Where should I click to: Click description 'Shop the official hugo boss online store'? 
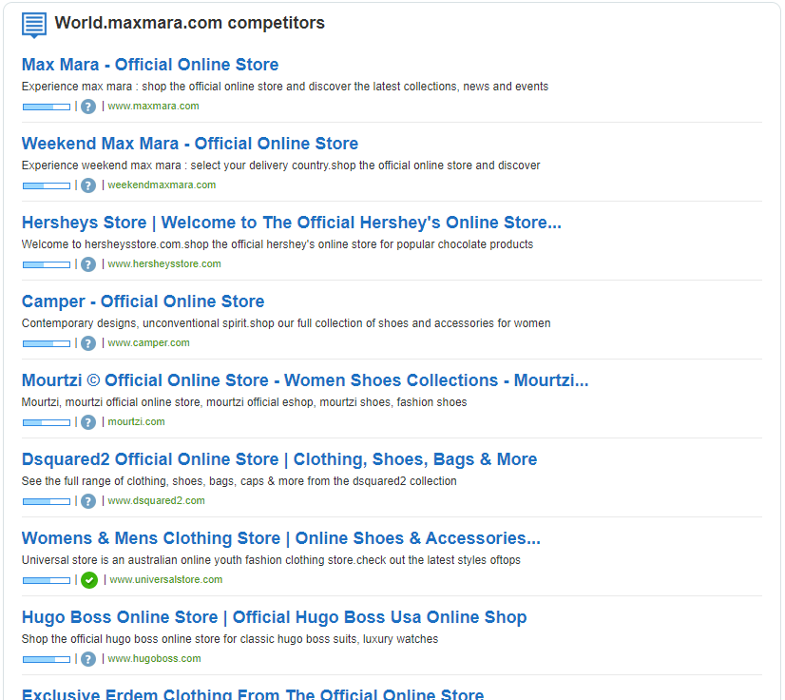230,639
